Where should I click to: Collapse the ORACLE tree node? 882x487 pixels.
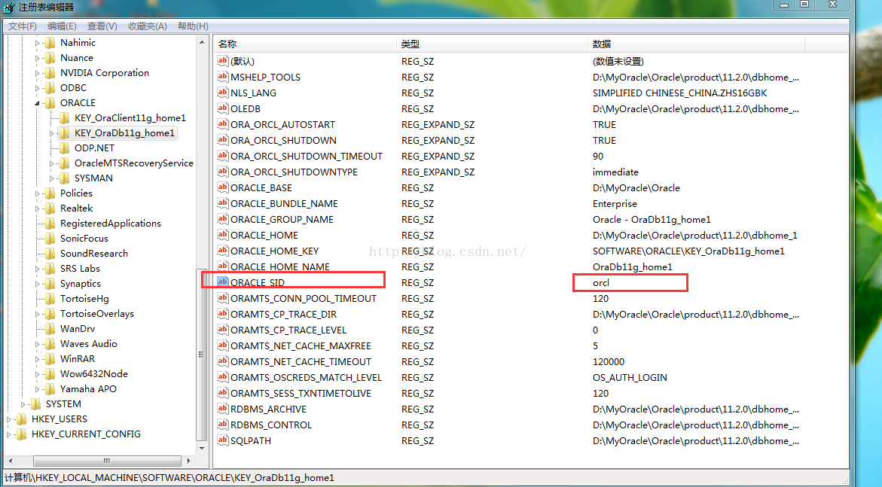tap(37, 103)
